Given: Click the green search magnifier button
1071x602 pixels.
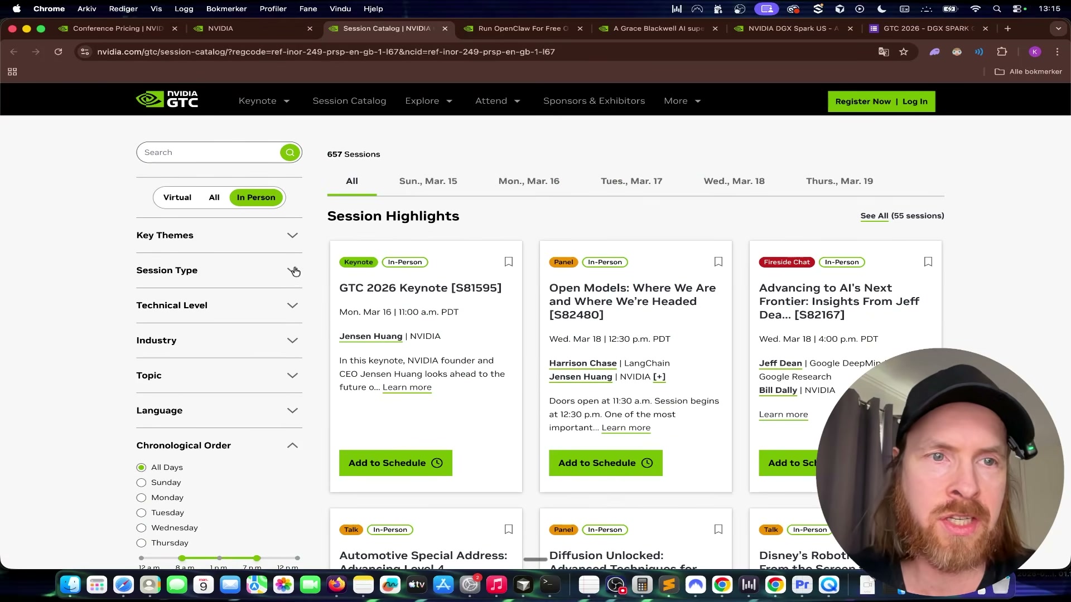Looking at the screenshot, I should point(290,152).
